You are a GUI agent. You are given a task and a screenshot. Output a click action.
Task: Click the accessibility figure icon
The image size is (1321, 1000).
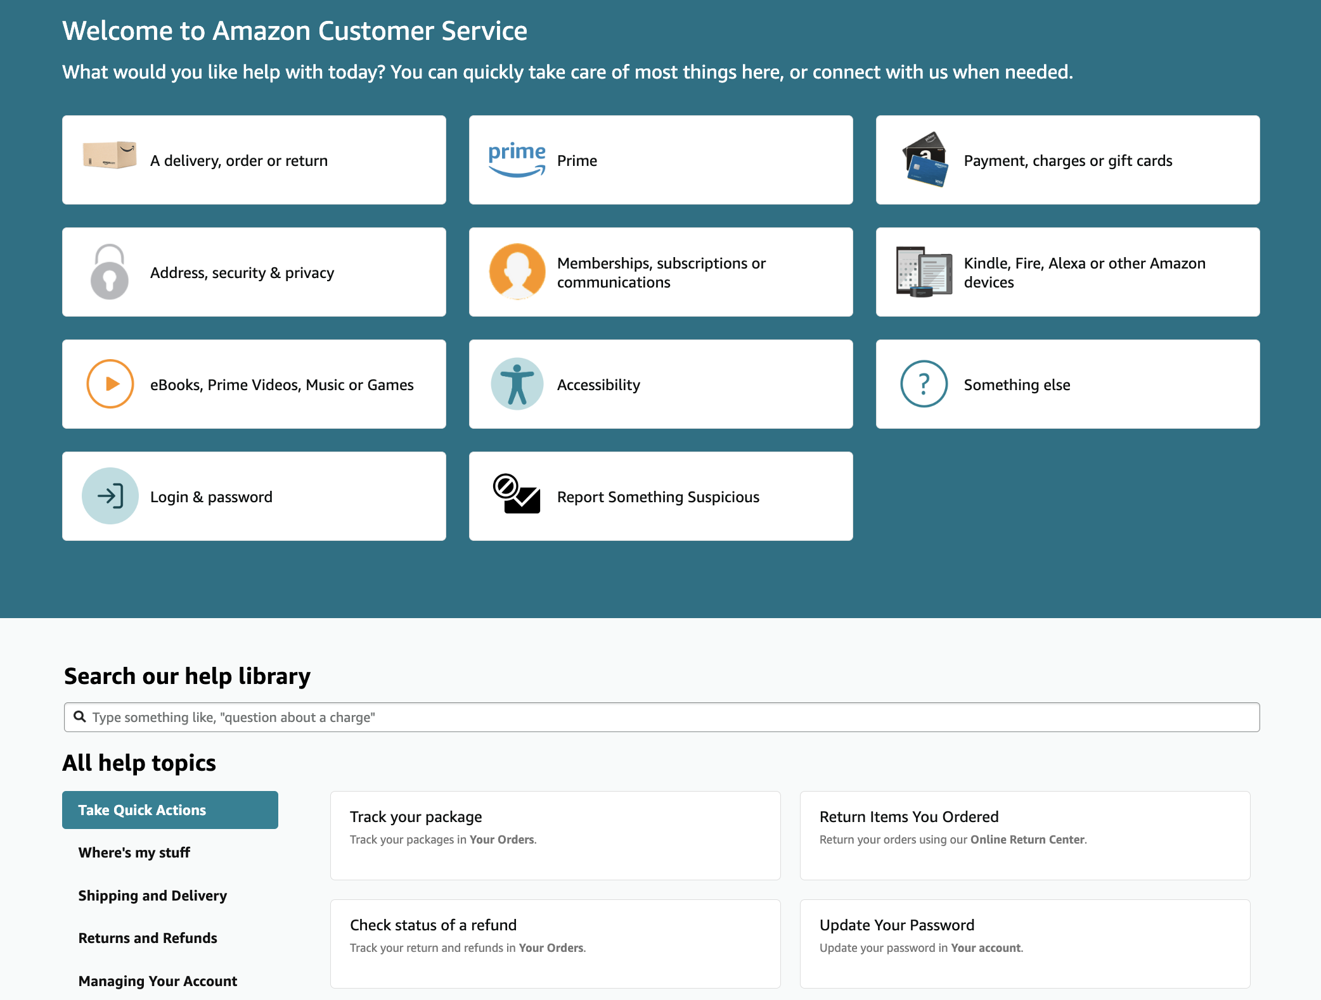tap(517, 384)
